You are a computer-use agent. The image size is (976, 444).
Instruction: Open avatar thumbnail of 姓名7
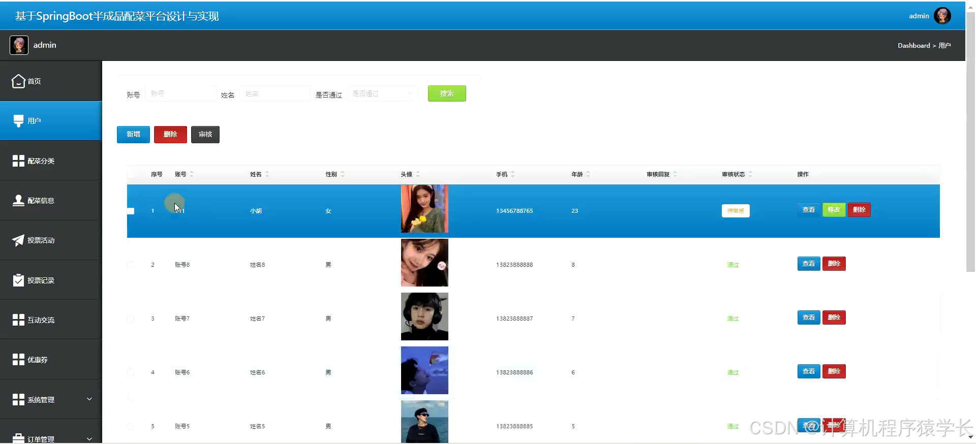424,316
